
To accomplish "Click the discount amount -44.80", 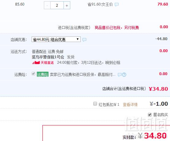I will 161,39.
